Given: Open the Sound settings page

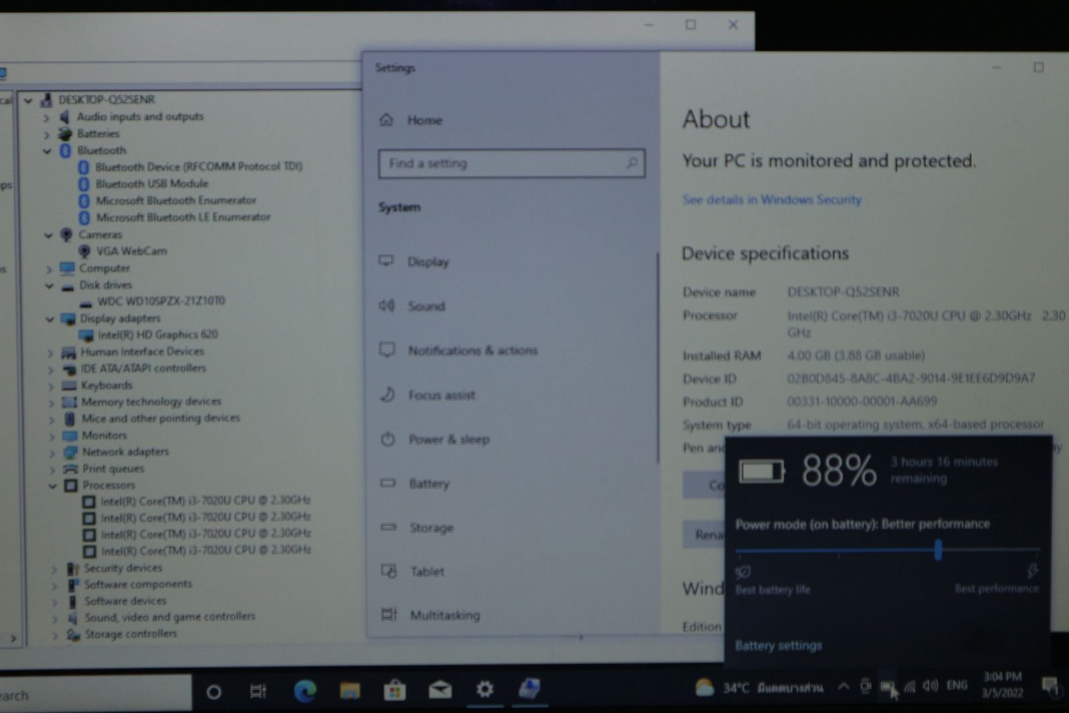Looking at the screenshot, I should tap(426, 306).
